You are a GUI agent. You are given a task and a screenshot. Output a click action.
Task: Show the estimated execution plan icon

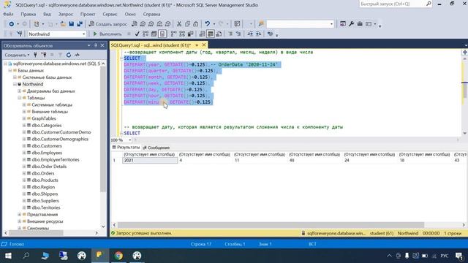click(146, 34)
